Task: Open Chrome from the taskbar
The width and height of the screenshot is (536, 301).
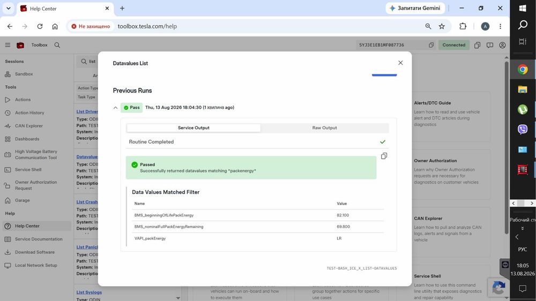Action: pyautogui.click(x=523, y=70)
